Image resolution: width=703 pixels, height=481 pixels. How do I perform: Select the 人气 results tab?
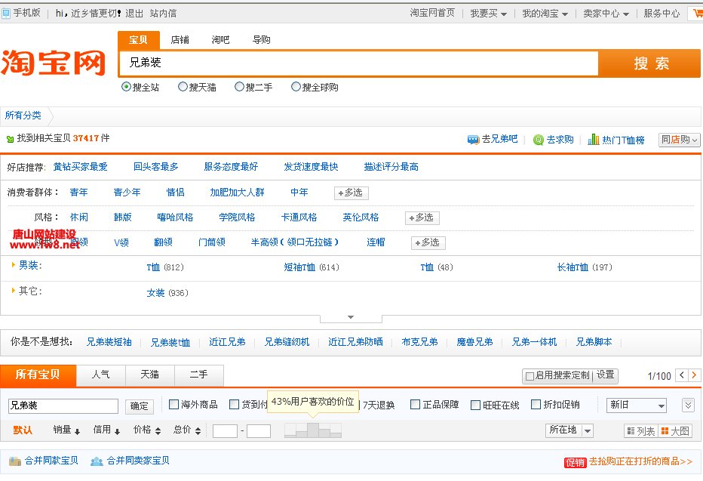point(100,375)
